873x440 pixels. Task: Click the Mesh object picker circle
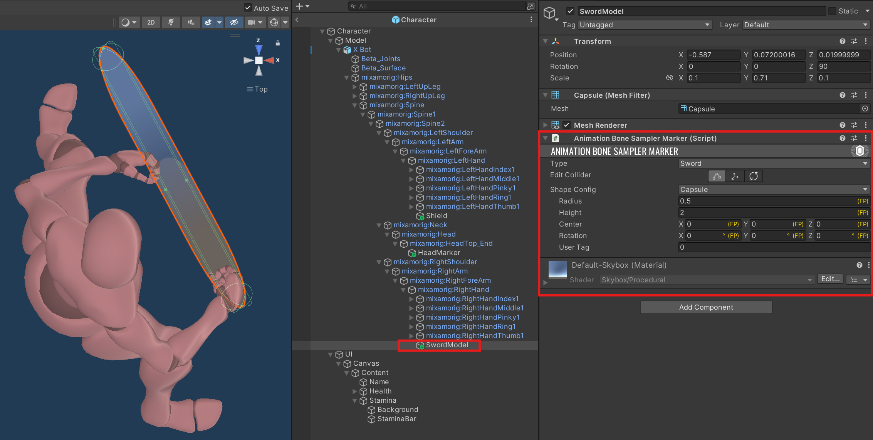(x=865, y=109)
